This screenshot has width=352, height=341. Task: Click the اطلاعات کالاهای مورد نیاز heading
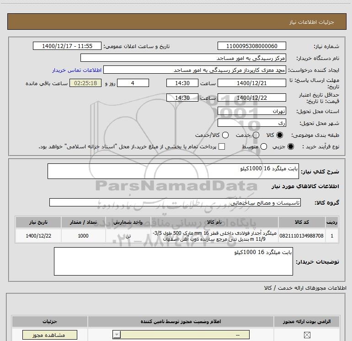point(305,186)
